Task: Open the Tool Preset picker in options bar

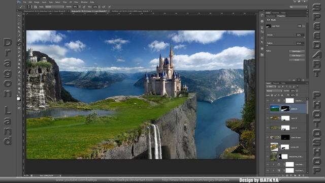Action: (x=22, y=7)
